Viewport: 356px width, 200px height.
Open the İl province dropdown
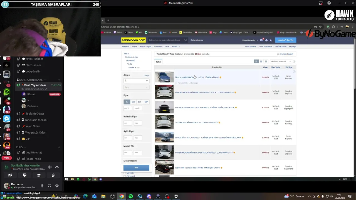point(136,81)
